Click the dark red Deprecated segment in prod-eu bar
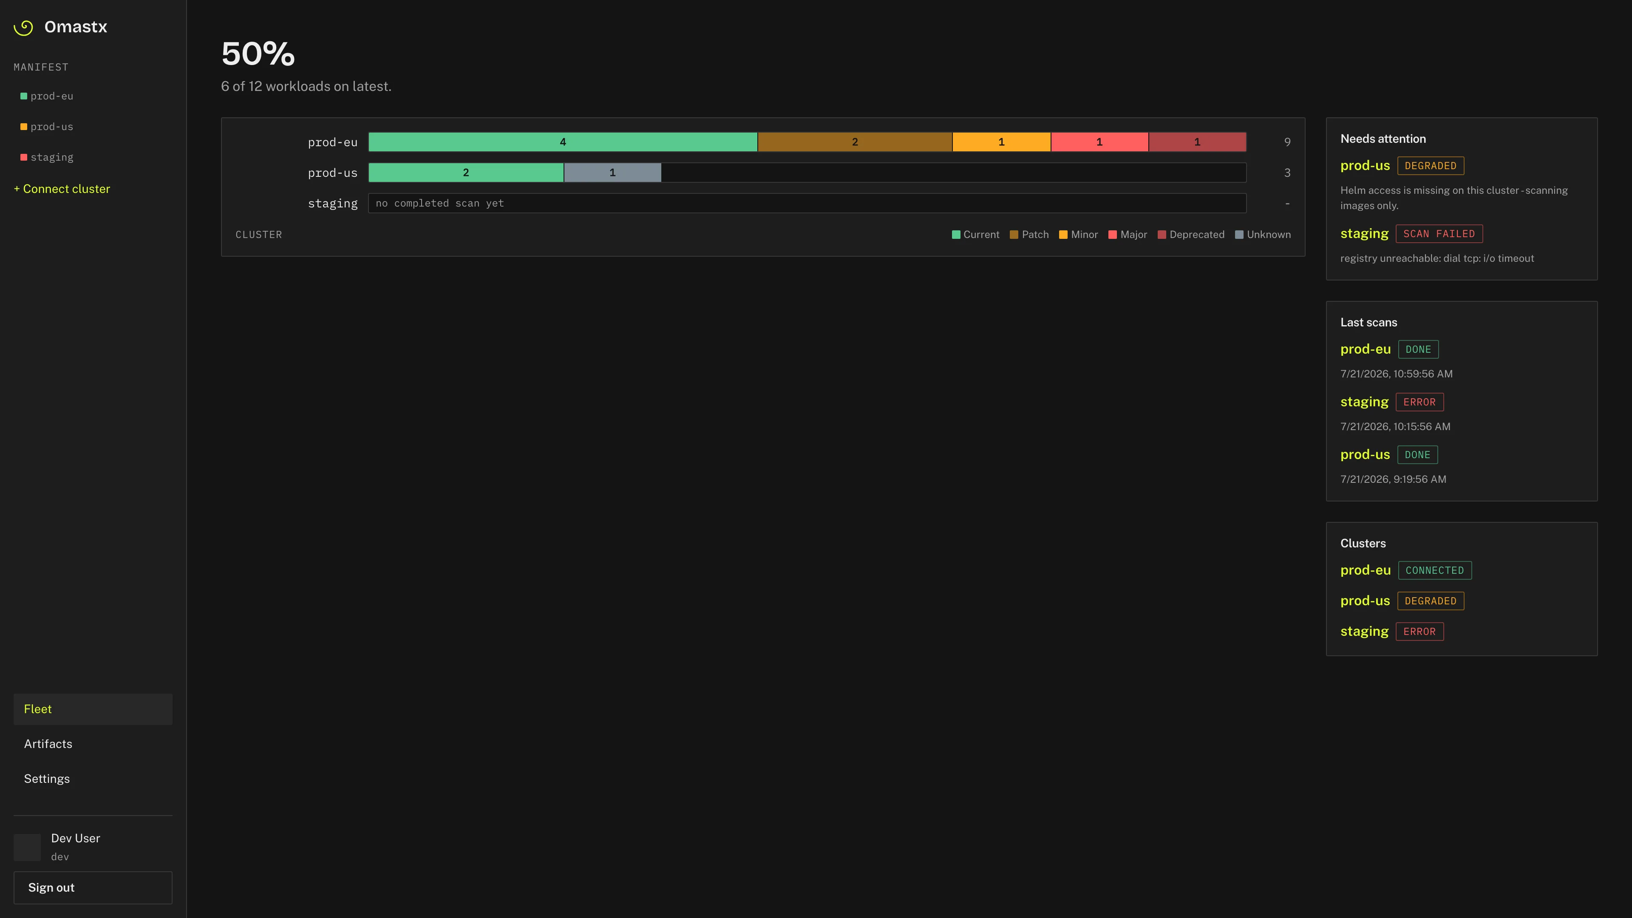1632x918 pixels. pos(1197,142)
